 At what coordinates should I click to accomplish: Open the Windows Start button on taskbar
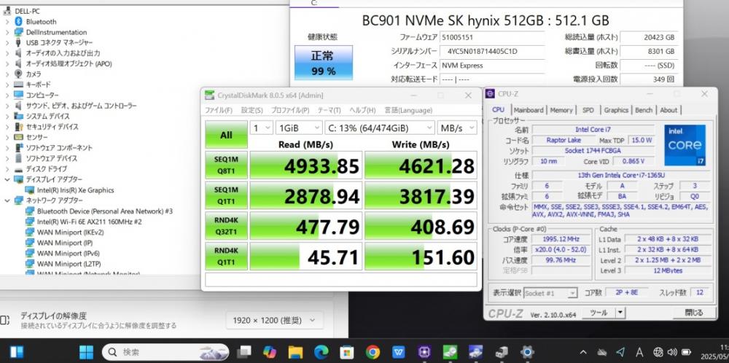pos(86,352)
